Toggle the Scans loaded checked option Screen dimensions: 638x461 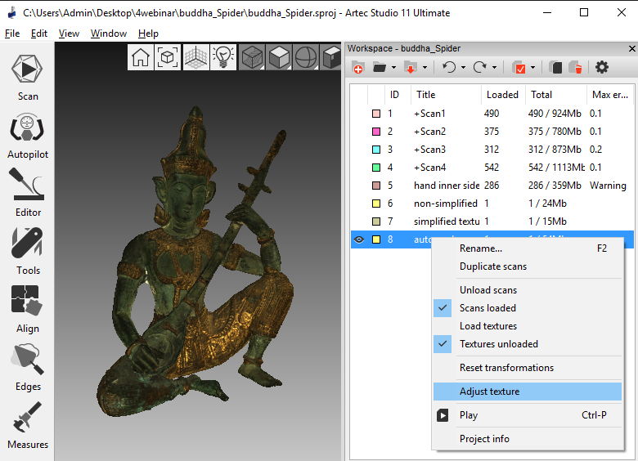(x=528, y=308)
